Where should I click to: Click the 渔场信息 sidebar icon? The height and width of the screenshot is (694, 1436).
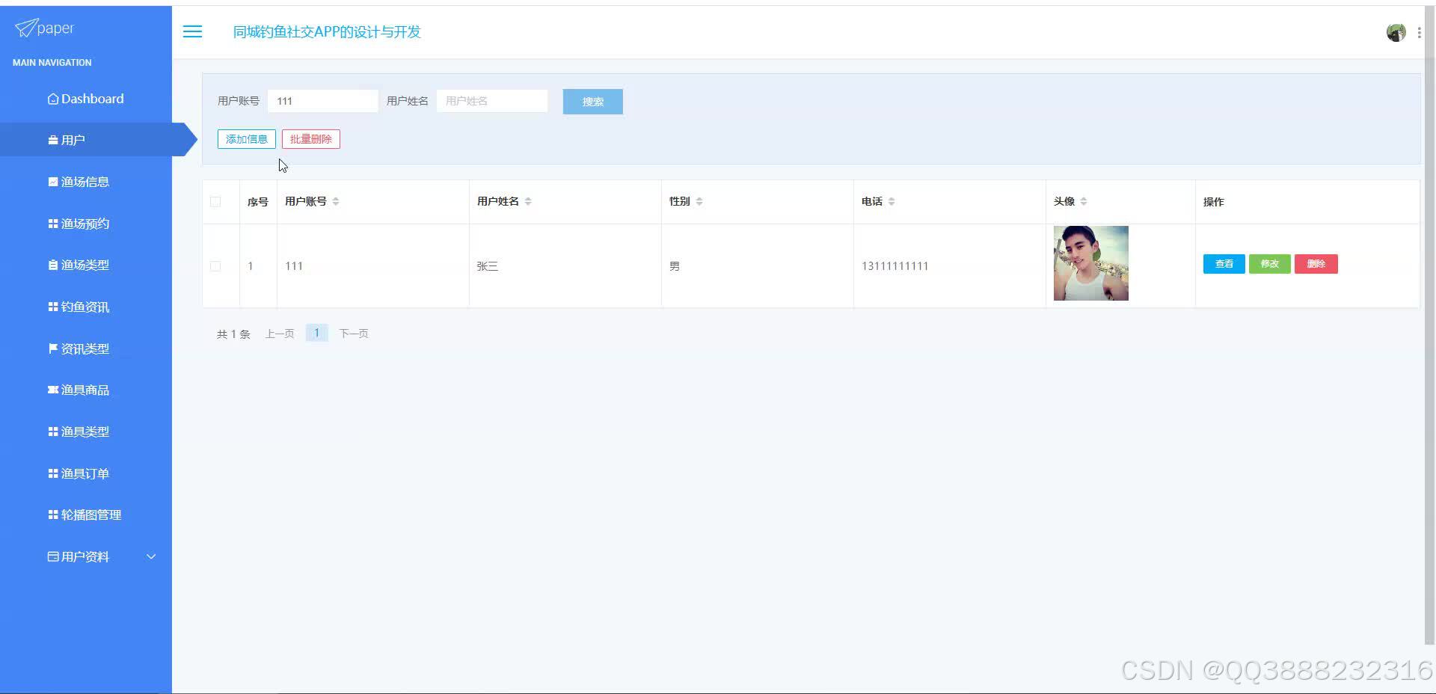(x=53, y=182)
